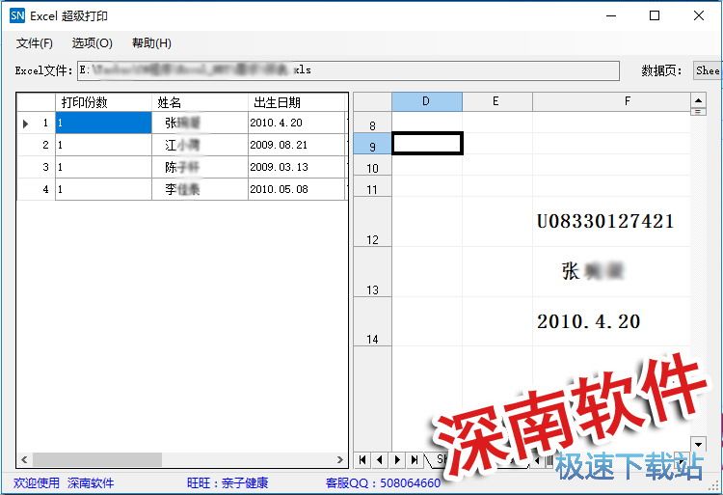Click the first sheet navigation arrow
The image size is (723, 495).
click(363, 460)
